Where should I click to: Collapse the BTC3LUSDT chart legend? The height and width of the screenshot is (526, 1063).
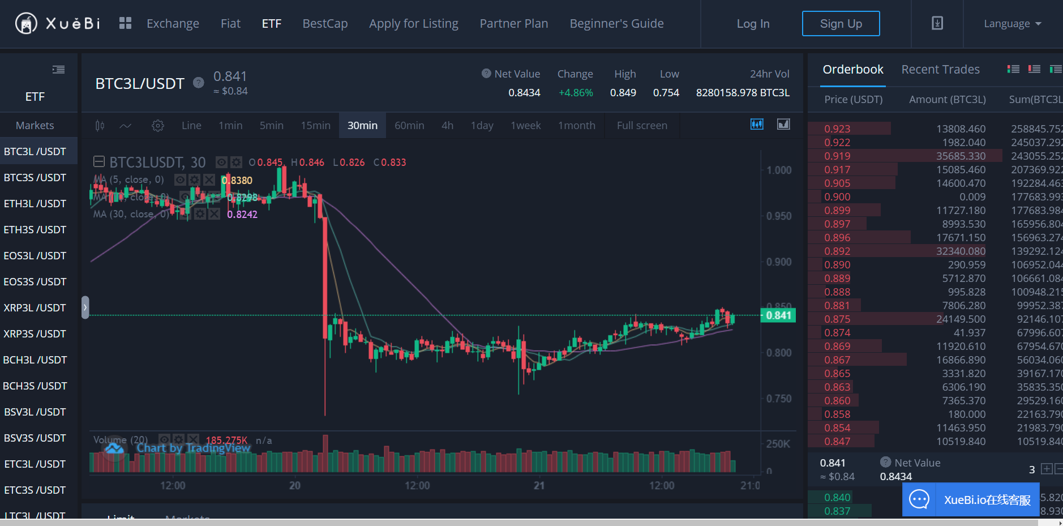click(x=99, y=162)
